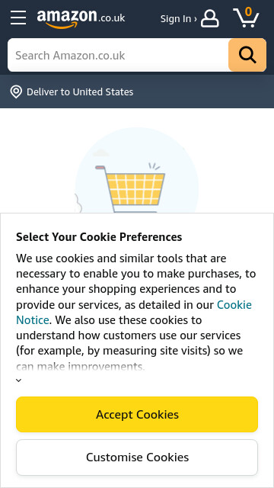The height and width of the screenshot is (488, 274).
Task: Choose Deliver to United States
Action: [x=80, y=92]
